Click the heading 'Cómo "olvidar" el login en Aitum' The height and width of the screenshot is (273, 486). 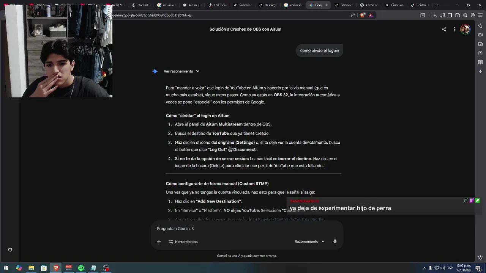[x=197, y=116]
